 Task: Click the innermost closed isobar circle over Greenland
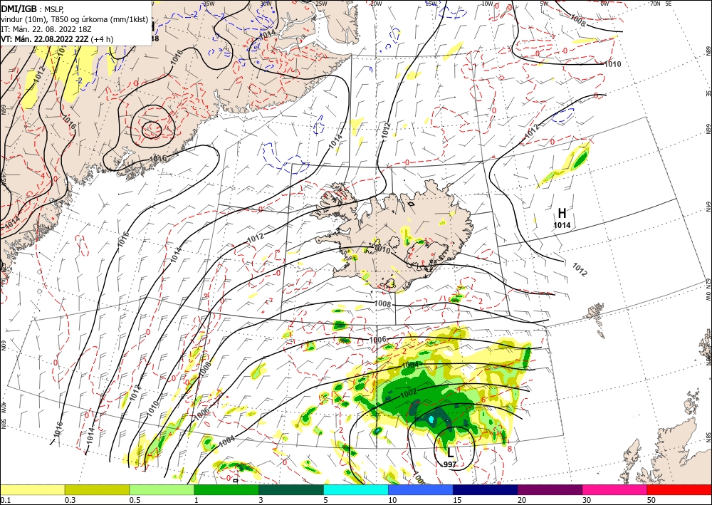point(151,130)
